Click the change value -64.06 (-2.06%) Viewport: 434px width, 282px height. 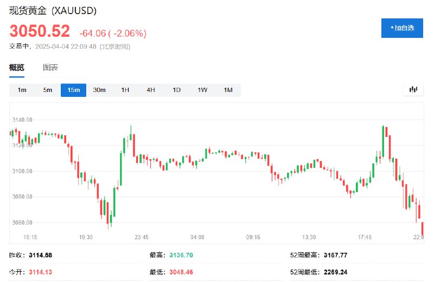click(x=113, y=34)
